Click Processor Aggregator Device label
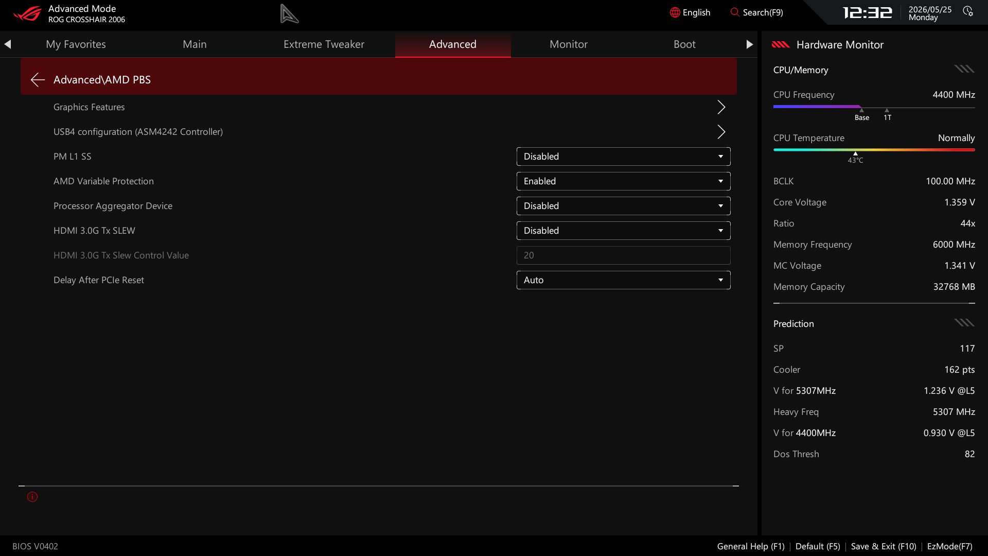This screenshot has height=556, width=988. point(113,206)
